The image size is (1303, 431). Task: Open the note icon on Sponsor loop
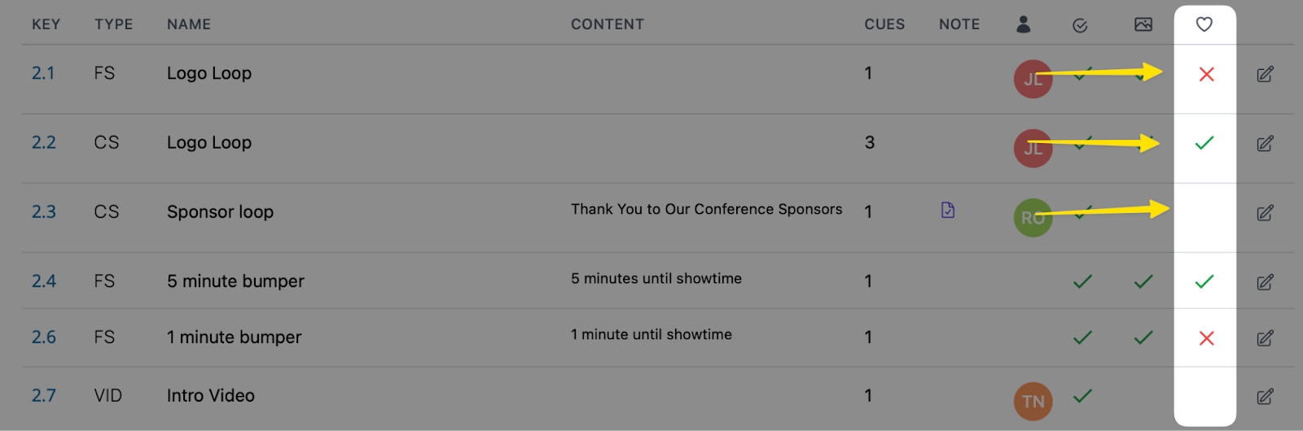click(x=948, y=210)
